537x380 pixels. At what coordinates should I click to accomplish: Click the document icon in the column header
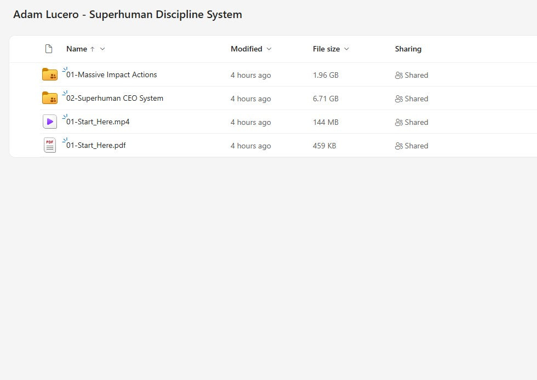(x=49, y=48)
